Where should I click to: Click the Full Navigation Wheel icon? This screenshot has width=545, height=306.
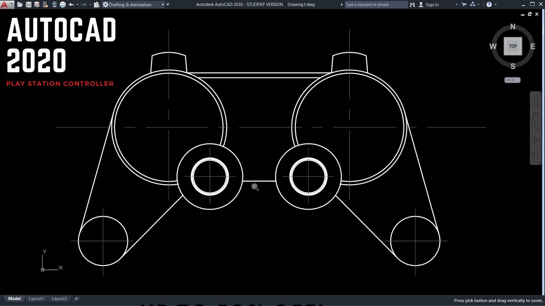click(535, 101)
